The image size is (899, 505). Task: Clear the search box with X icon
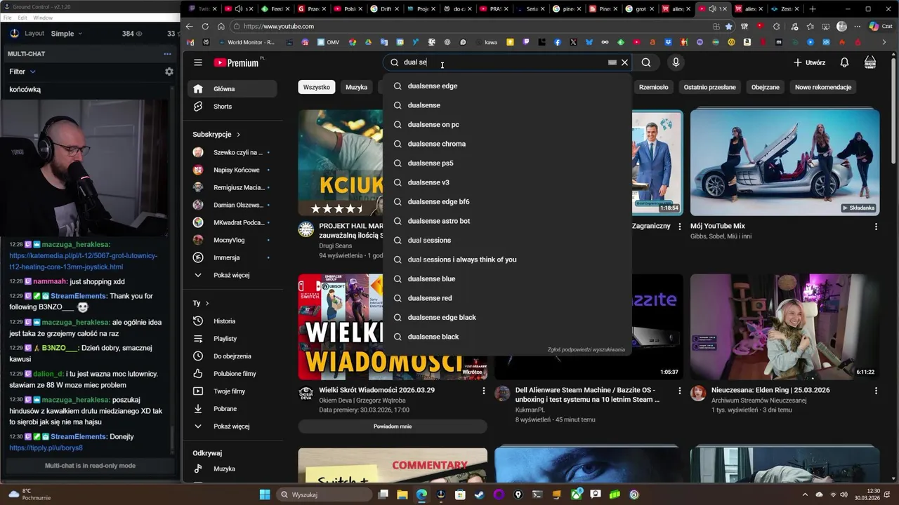pyautogui.click(x=624, y=62)
